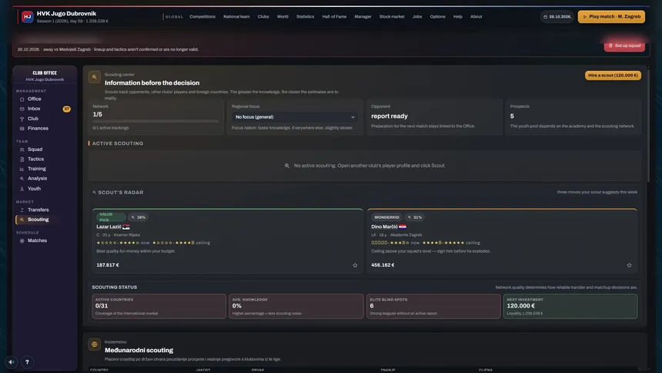
Task: Open the Tactics page
Action: click(x=35, y=159)
